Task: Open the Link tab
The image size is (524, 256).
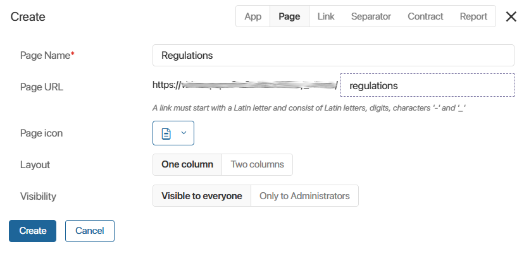Action: pos(326,16)
